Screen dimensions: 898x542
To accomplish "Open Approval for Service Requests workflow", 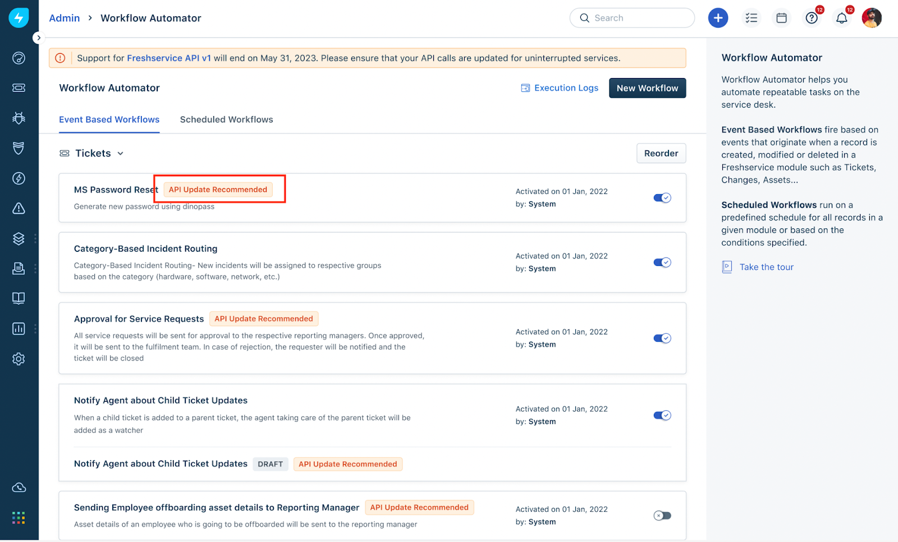I will point(139,319).
